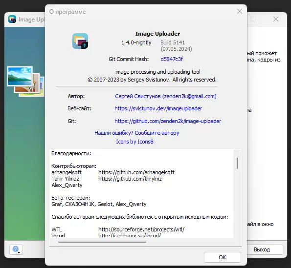Click vertical scrollbar thumb in credits box
The image size is (291, 268).
[237, 163]
